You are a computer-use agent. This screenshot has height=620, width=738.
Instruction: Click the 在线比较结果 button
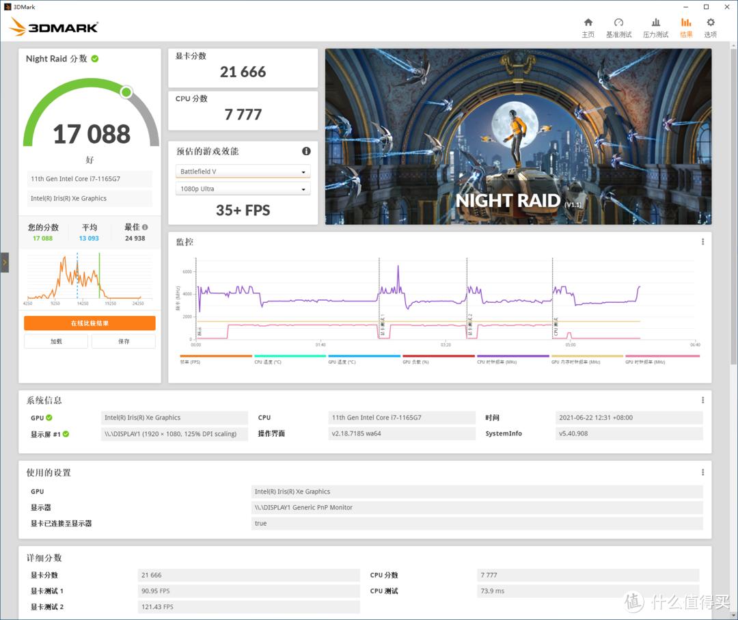[90, 323]
